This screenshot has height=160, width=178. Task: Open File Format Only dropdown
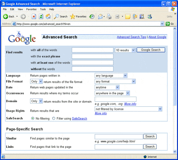click(x=36, y=81)
